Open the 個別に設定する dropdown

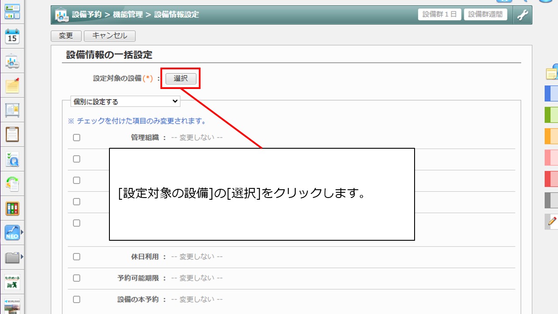[125, 102]
